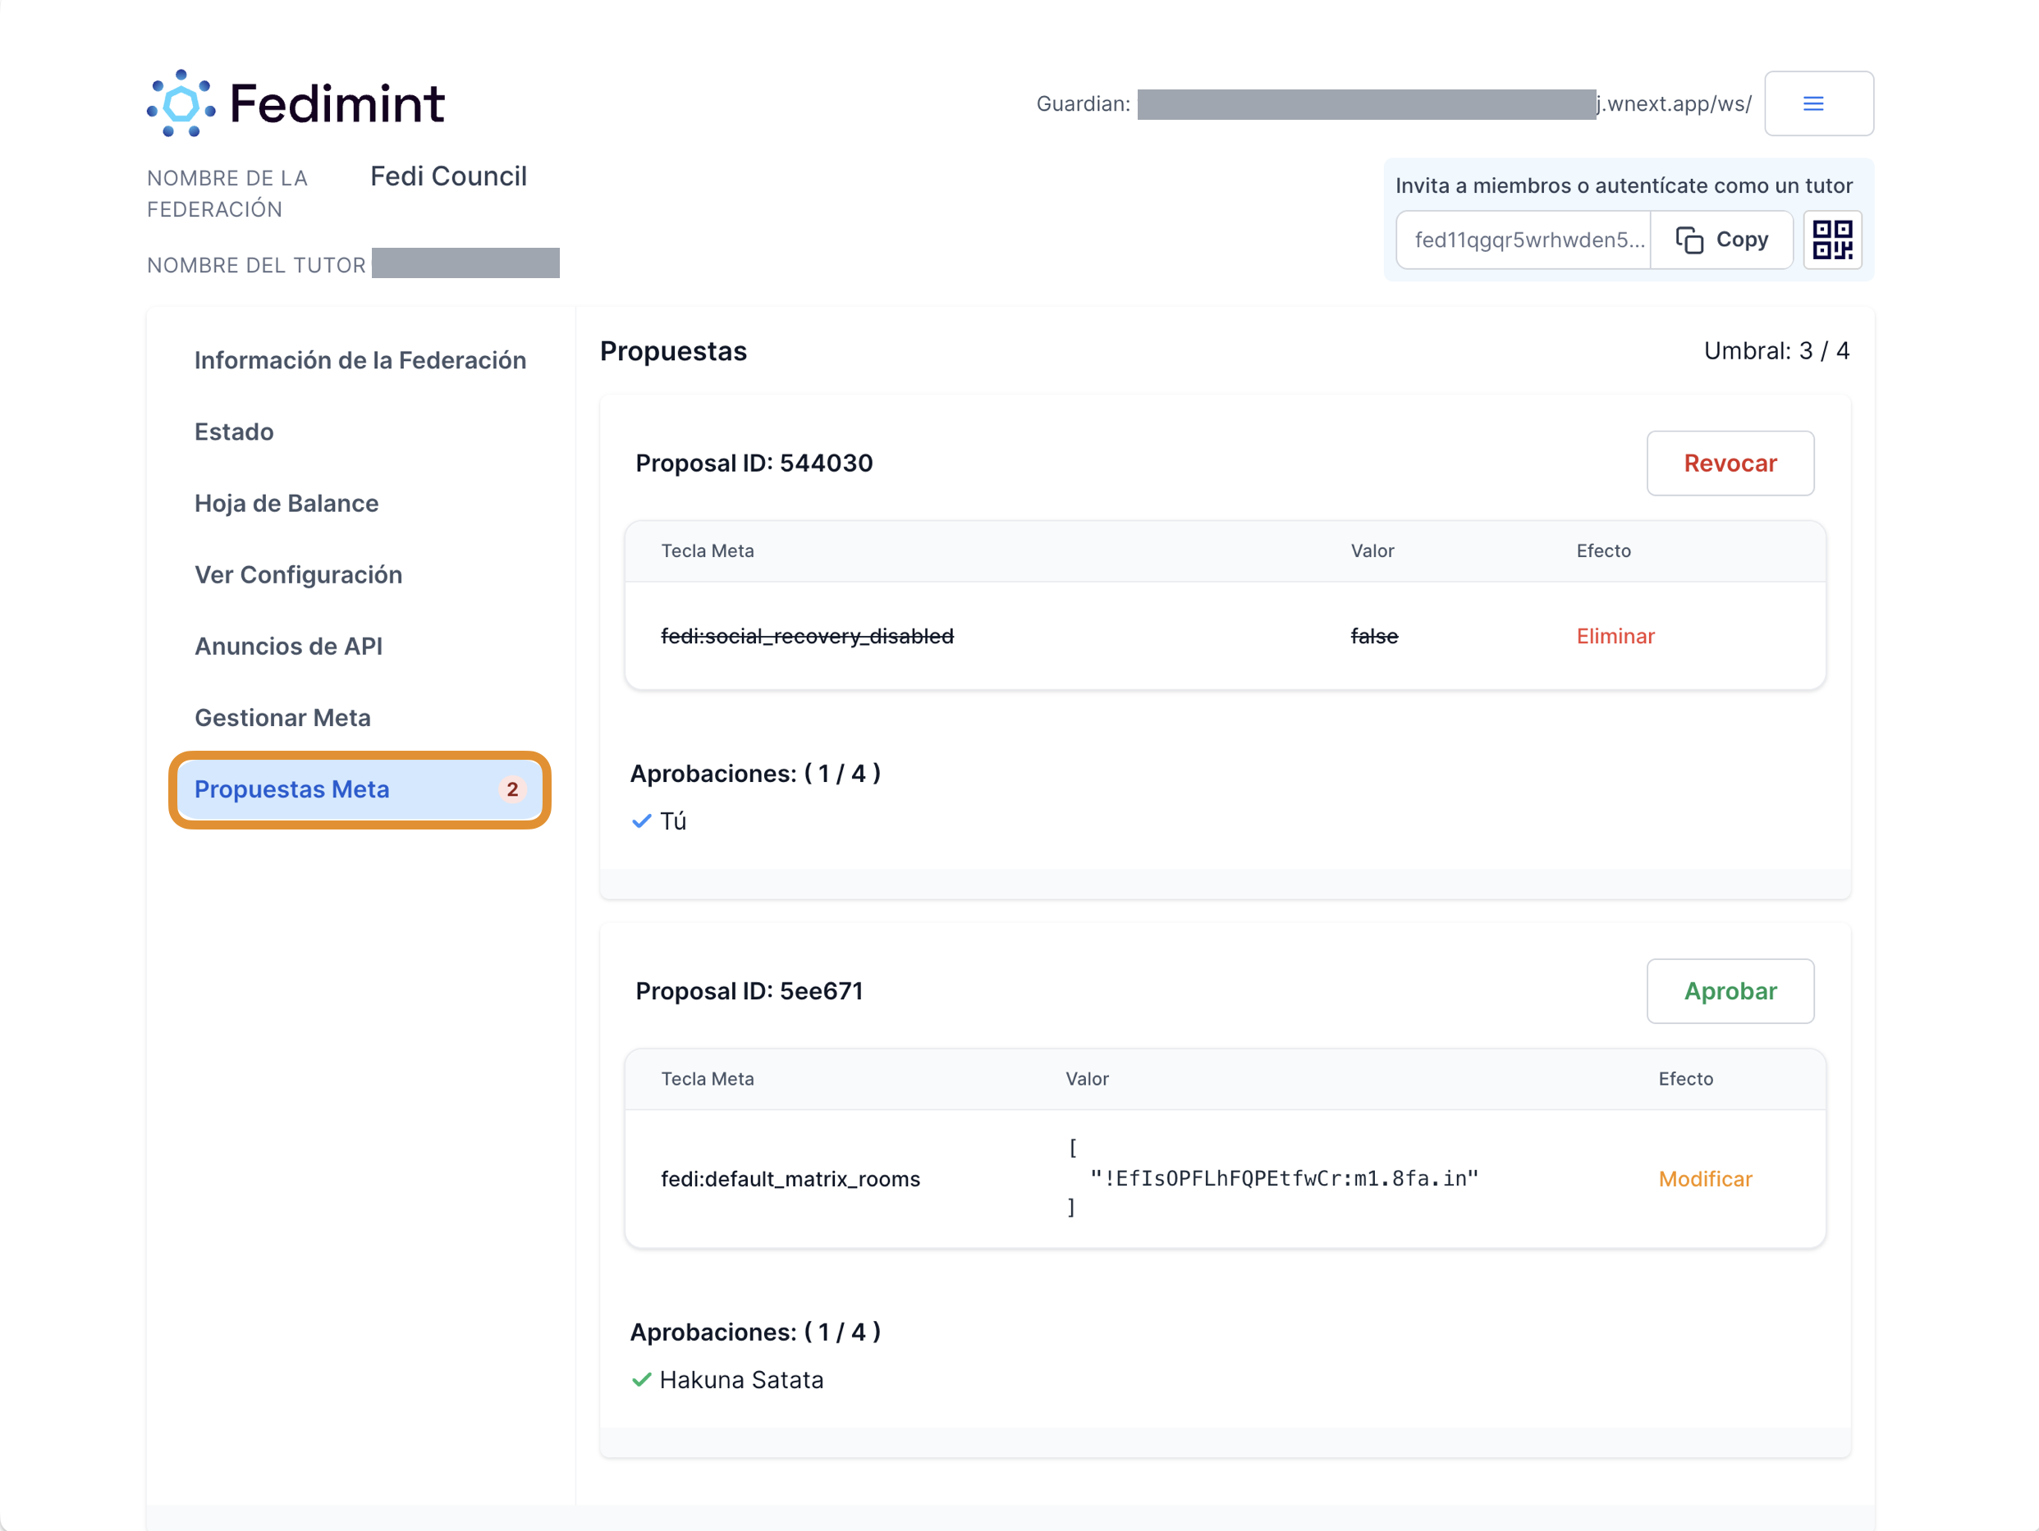Go to the Estado section
Screen dimensions: 2039x1531
coord(234,431)
